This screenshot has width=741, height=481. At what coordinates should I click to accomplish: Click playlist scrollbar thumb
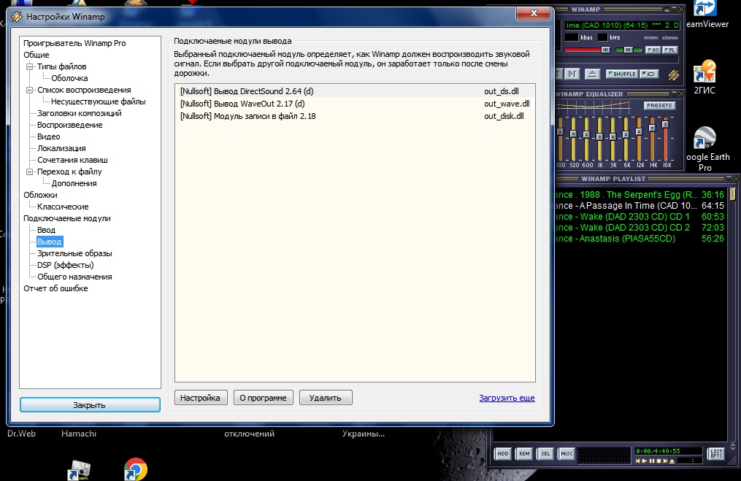tap(732, 193)
